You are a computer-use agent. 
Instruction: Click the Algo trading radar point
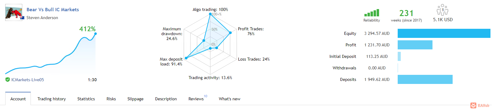tap(210, 14)
